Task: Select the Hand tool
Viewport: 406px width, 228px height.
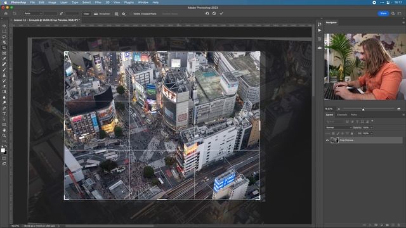Action: (4, 130)
